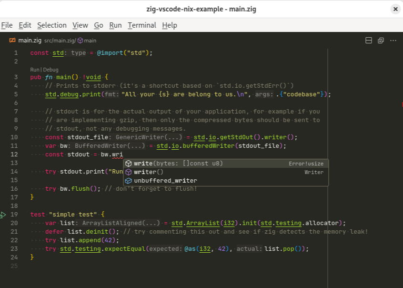
Task: Close the zig-vscode-nix-example window
Action: [395, 9]
